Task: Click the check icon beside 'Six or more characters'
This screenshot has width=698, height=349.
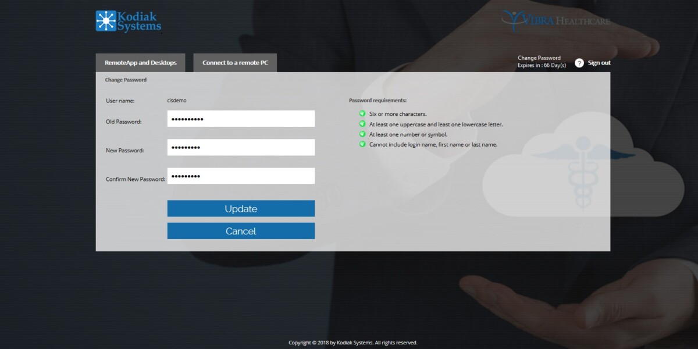Action: coord(362,113)
